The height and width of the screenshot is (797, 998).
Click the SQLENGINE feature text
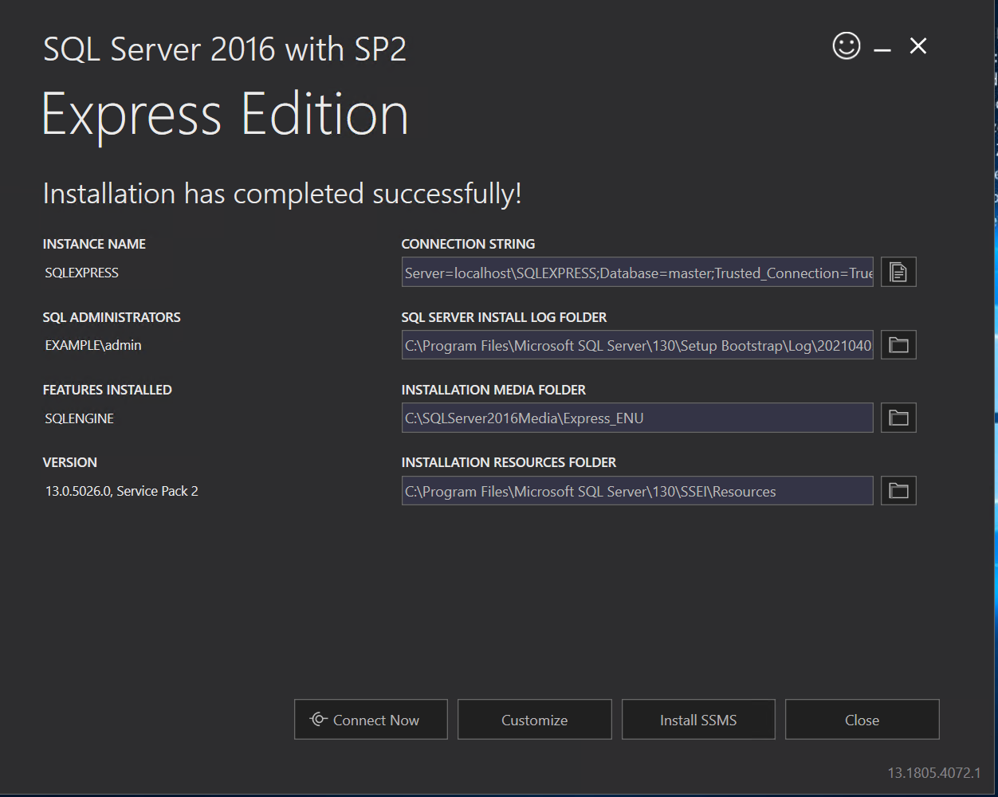(x=80, y=418)
